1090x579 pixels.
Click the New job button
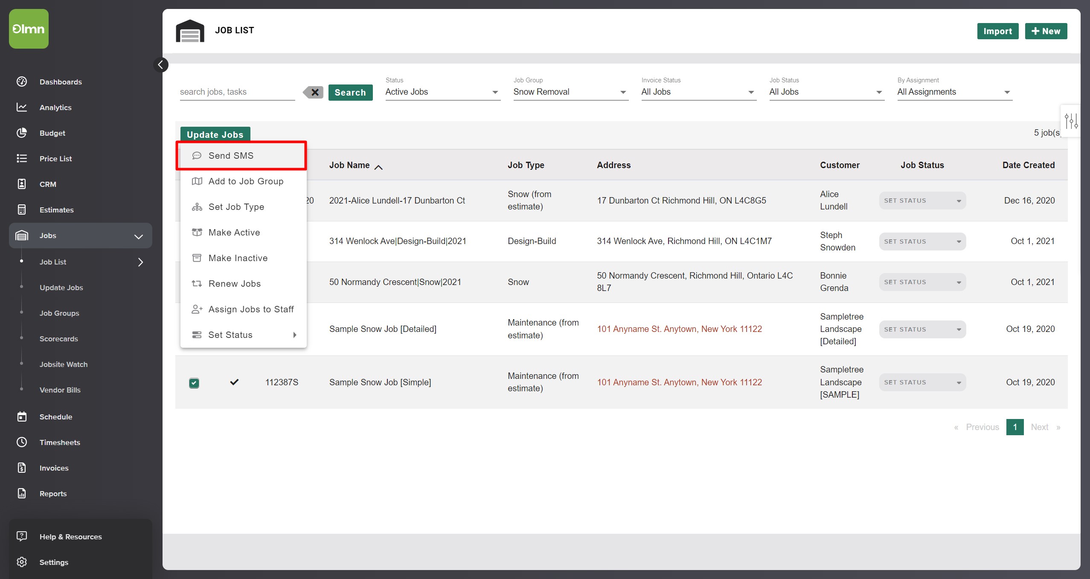(x=1046, y=31)
